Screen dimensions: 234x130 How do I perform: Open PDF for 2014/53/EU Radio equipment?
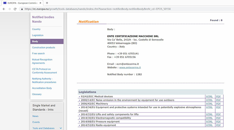pyautogui.click(x=218, y=125)
